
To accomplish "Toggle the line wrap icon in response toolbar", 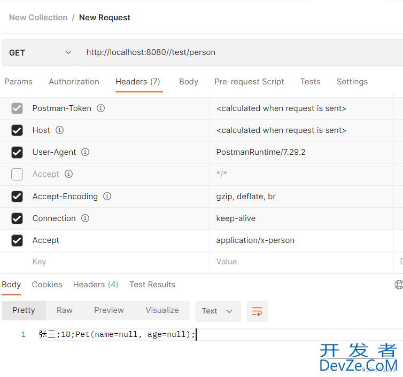I will click(x=257, y=311).
